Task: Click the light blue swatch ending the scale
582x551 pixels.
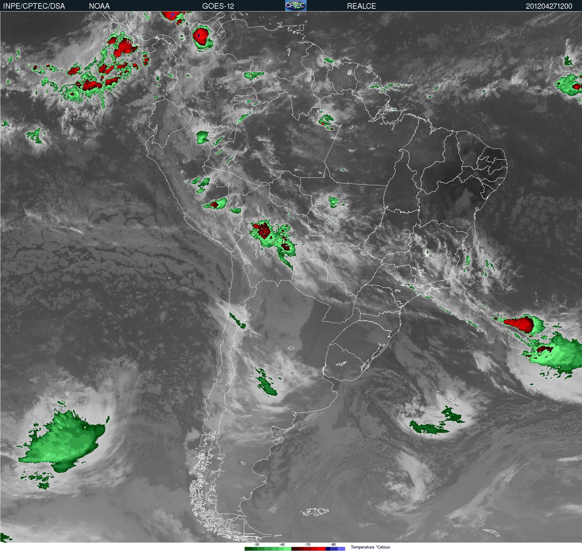Action: [341, 549]
